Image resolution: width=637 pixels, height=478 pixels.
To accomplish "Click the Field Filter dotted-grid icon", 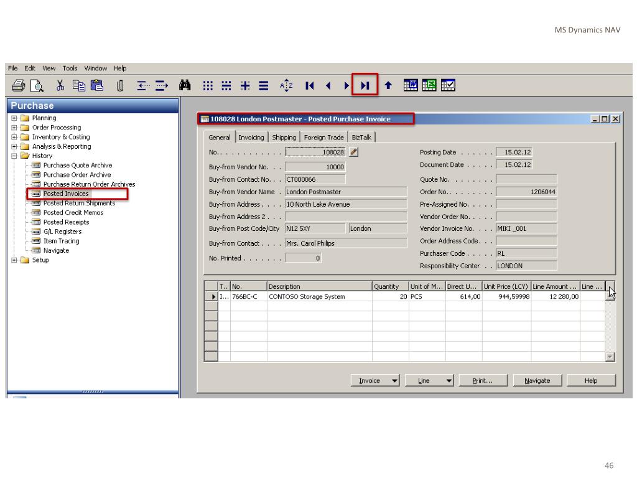I will click(208, 85).
